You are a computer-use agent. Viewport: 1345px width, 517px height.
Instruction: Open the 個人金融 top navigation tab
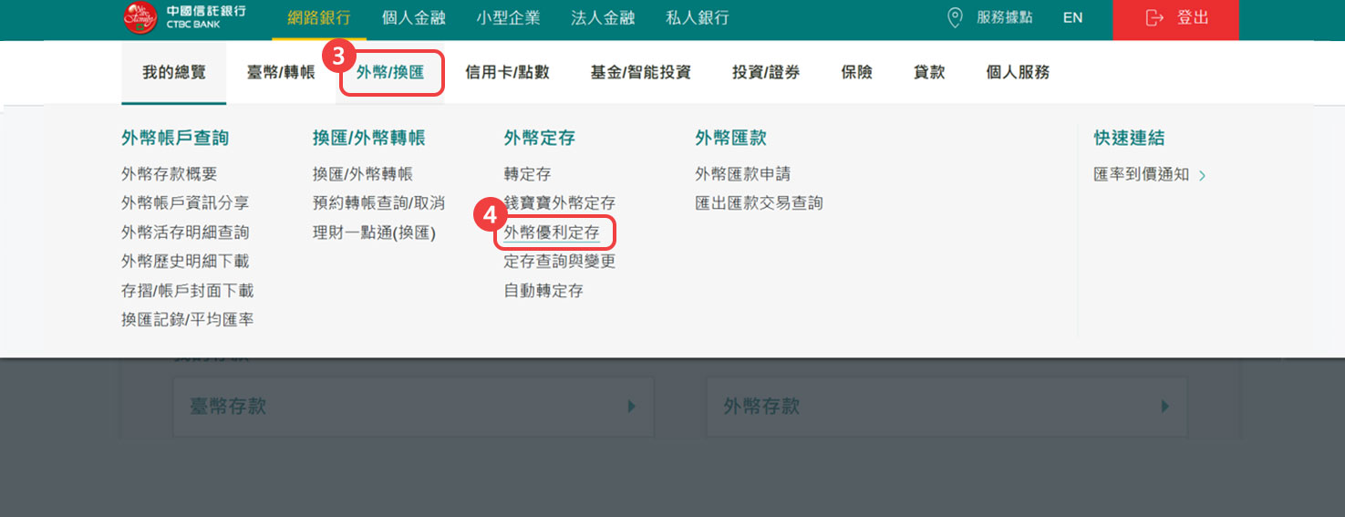point(414,17)
